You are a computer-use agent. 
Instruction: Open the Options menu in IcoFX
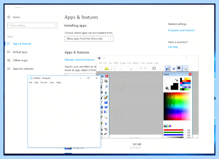click(x=136, y=63)
